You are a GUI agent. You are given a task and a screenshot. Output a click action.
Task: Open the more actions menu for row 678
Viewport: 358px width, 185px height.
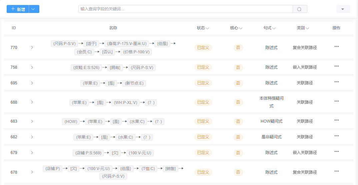click(336, 171)
